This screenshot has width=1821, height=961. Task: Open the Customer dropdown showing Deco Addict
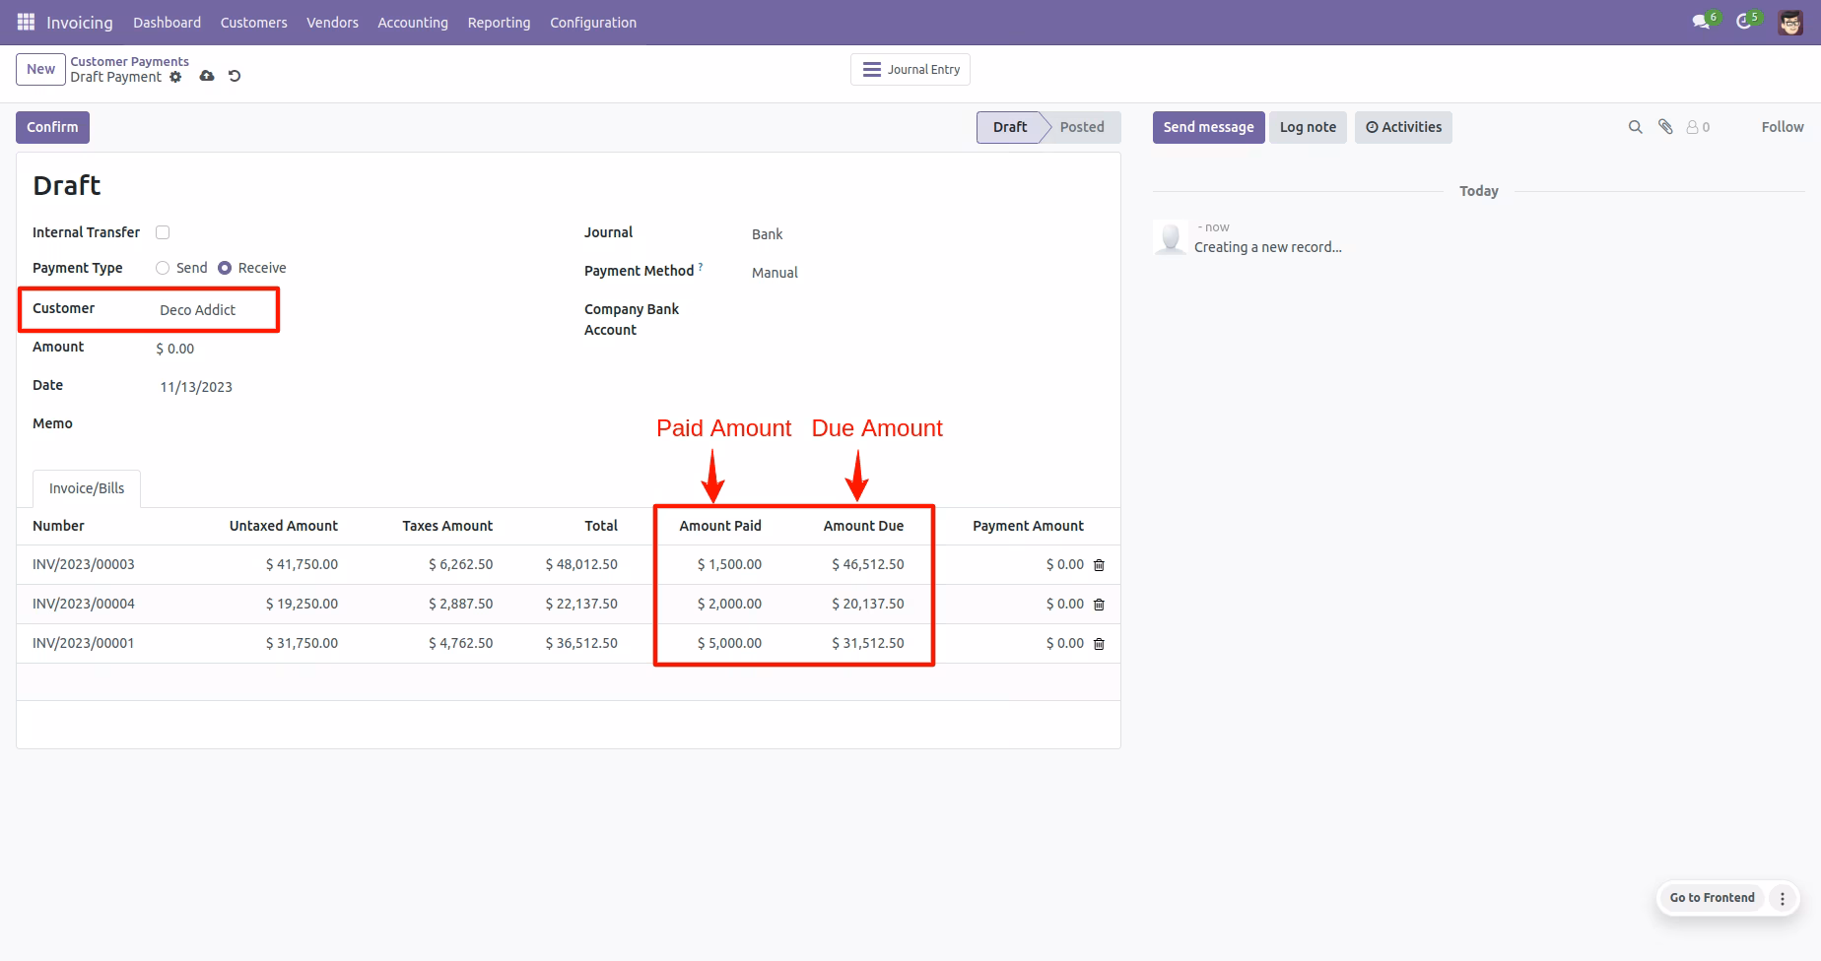click(215, 310)
